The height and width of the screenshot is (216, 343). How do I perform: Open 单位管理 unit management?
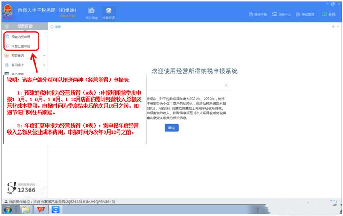pos(305,15)
